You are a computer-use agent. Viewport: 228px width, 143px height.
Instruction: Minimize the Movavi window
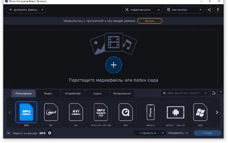point(201,1)
